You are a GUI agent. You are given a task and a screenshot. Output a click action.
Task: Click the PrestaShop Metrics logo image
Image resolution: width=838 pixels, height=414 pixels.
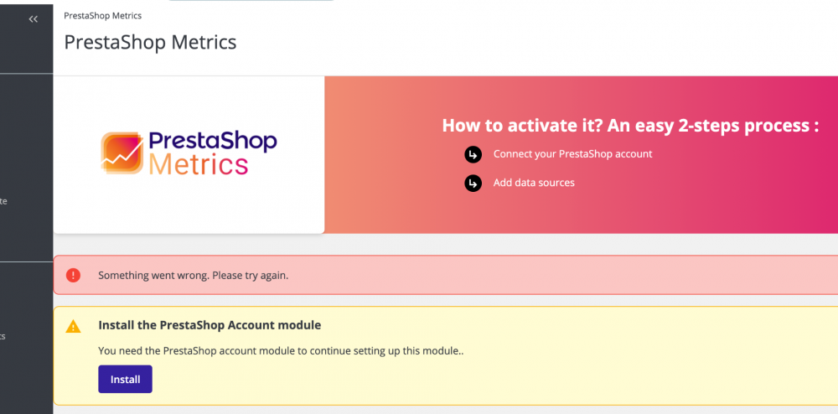coord(189,154)
